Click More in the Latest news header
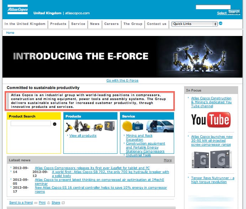This screenshot has height=209, width=246. (x=167, y=160)
